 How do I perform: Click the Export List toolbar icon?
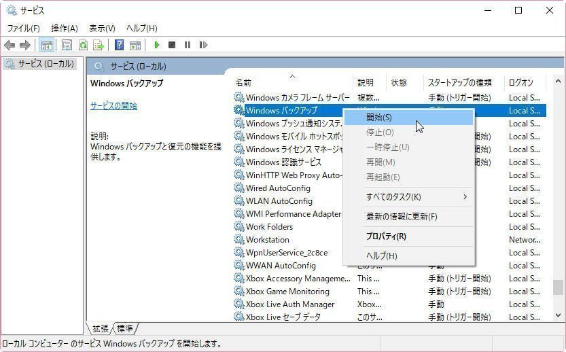pyautogui.click(x=99, y=45)
